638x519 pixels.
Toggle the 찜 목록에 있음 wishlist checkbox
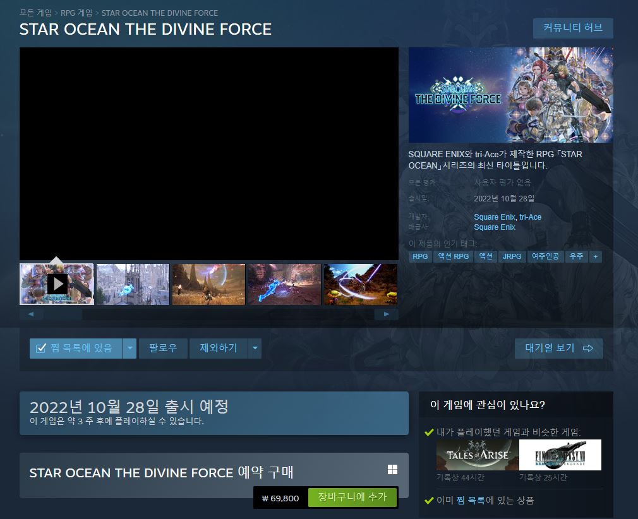pyautogui.click(x=42, y=349)
